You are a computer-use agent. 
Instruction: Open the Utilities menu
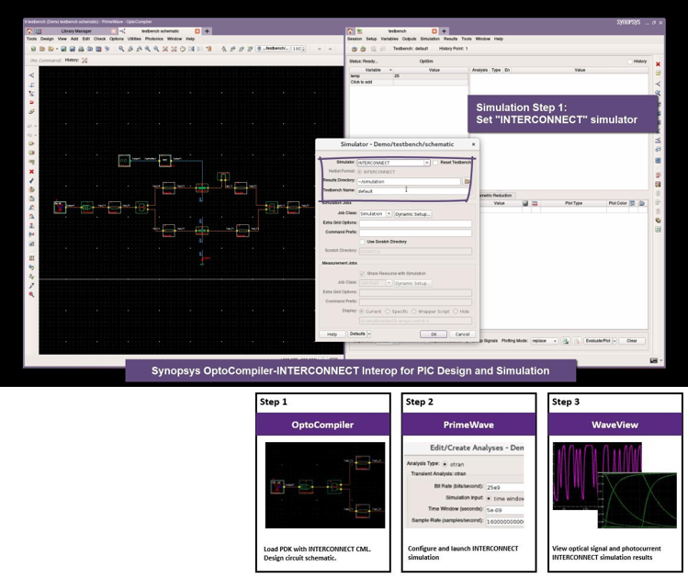coord(134,39)
